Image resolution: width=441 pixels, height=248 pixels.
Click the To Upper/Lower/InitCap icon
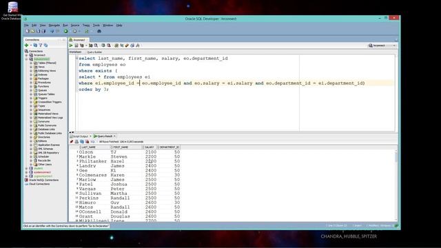121,45
